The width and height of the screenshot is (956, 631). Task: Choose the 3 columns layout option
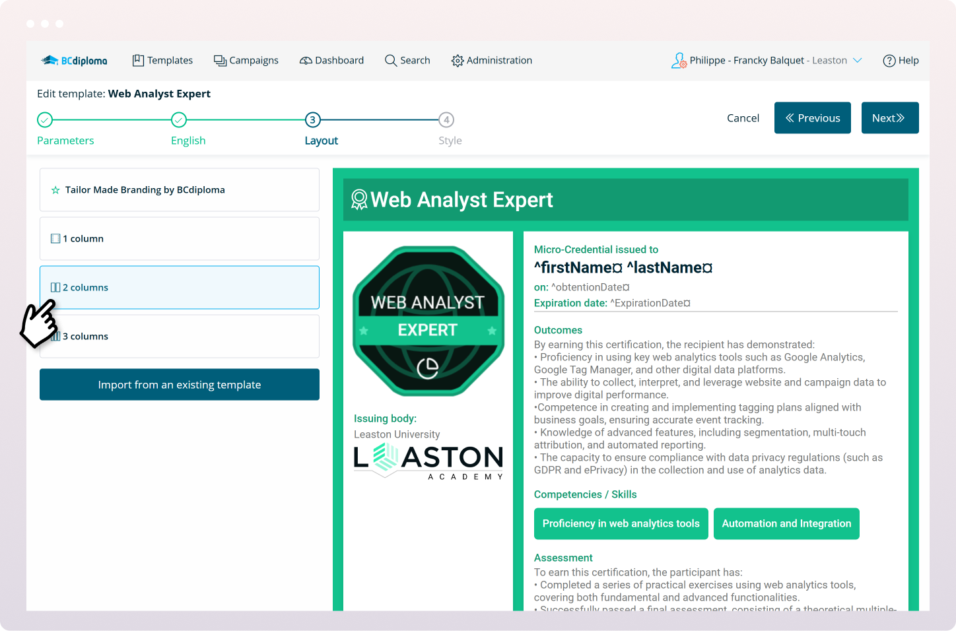pyautogui.click(x=180, y=337)
